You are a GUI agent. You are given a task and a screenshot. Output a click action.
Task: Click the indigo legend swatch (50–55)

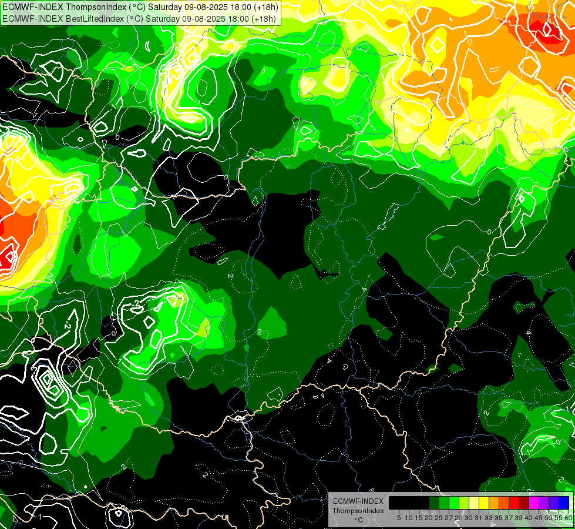554,503
